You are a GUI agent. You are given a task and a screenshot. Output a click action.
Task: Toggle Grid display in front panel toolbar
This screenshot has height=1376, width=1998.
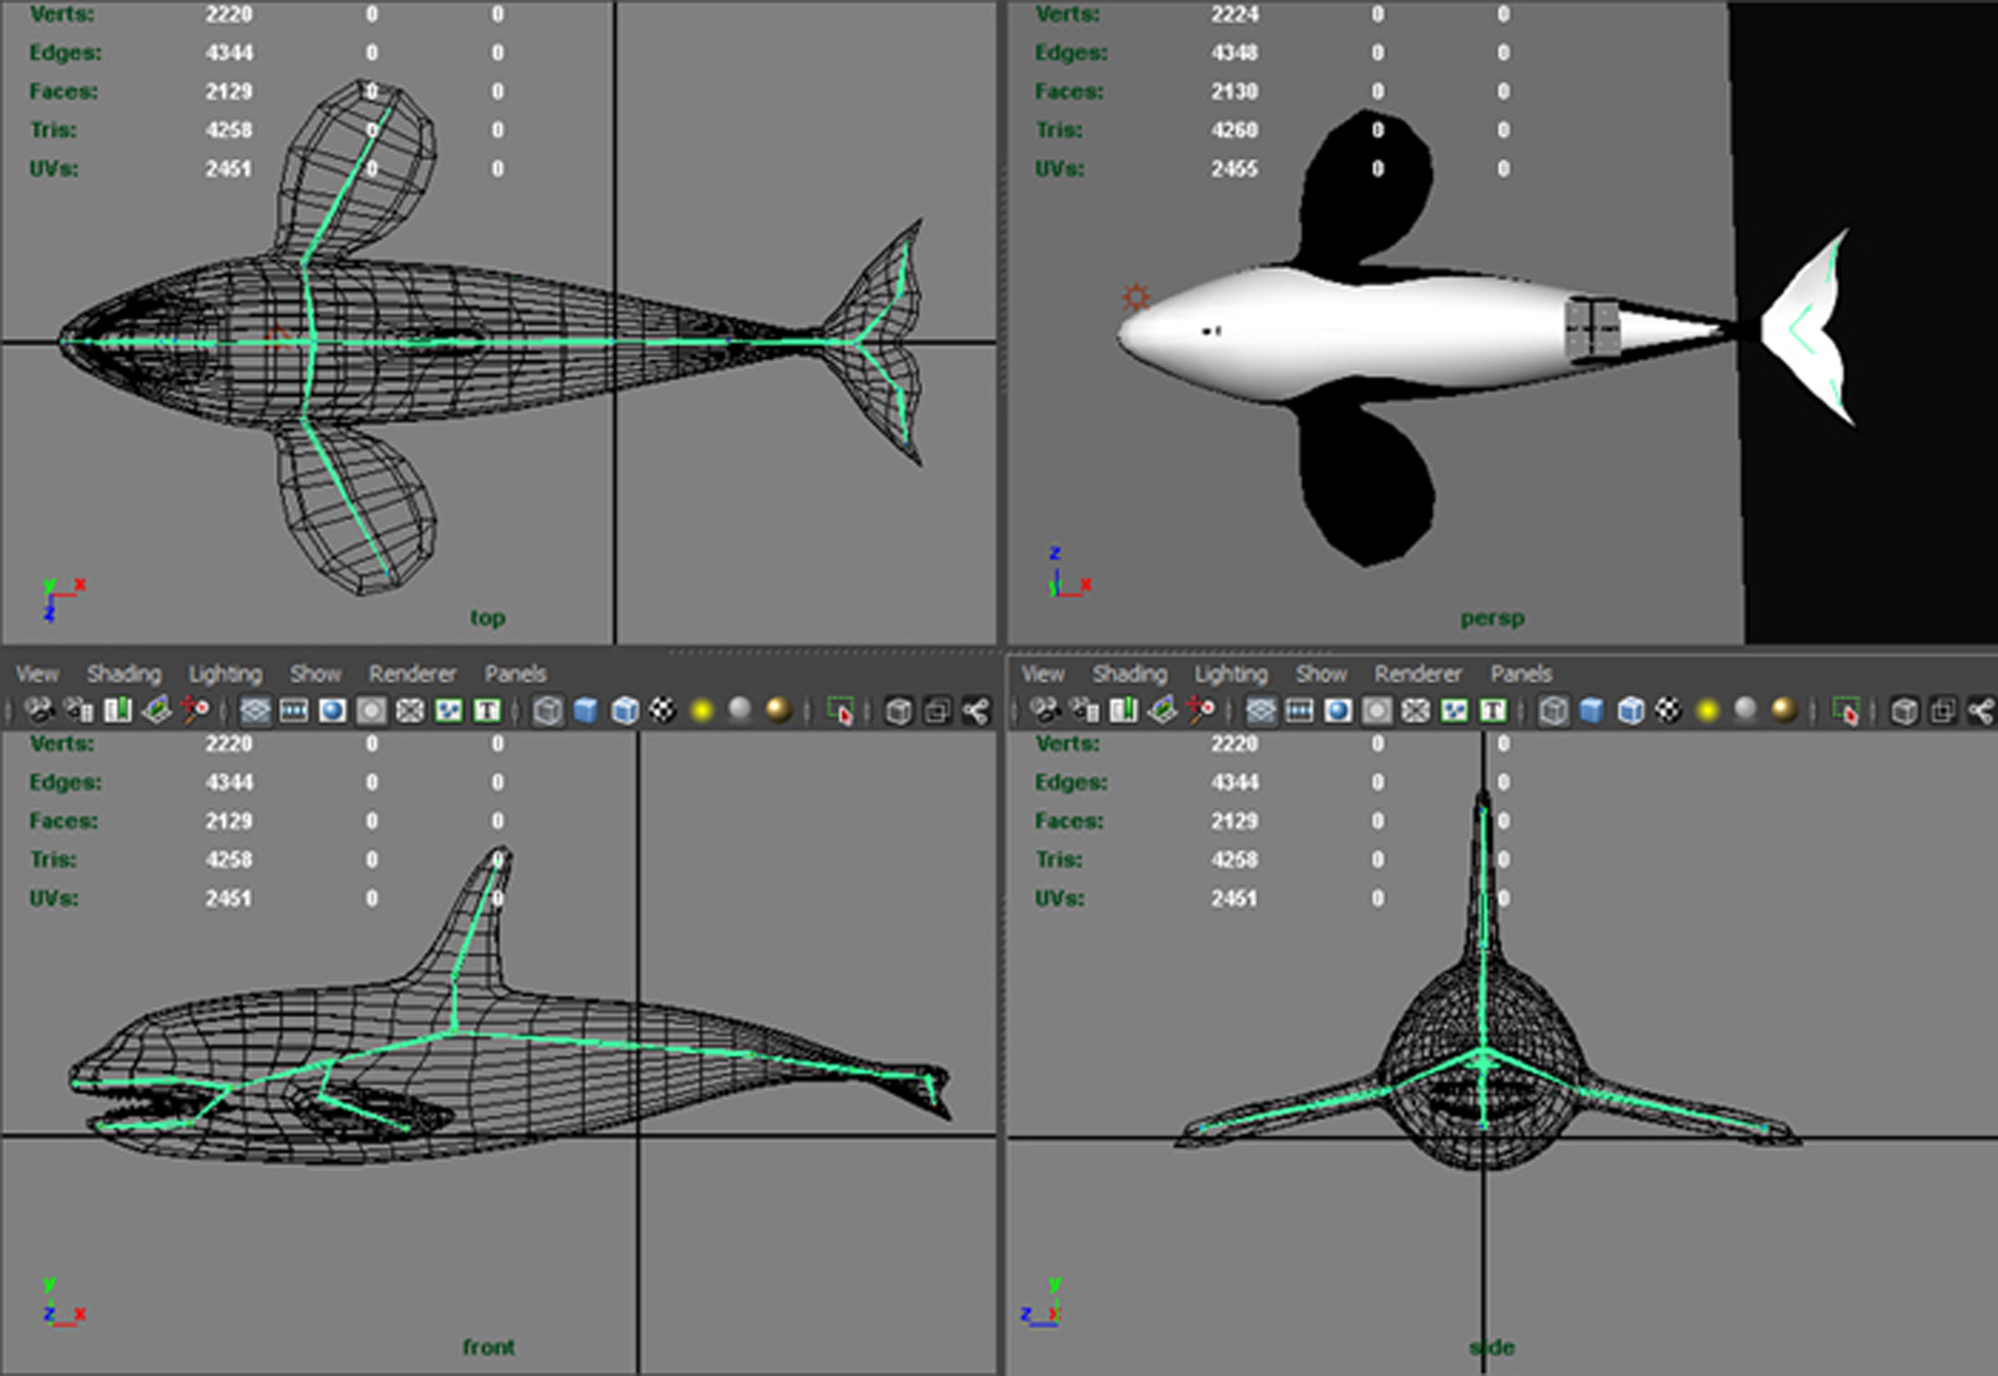254,711
